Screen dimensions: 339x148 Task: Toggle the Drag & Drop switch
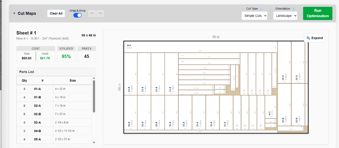click(77, 15)
